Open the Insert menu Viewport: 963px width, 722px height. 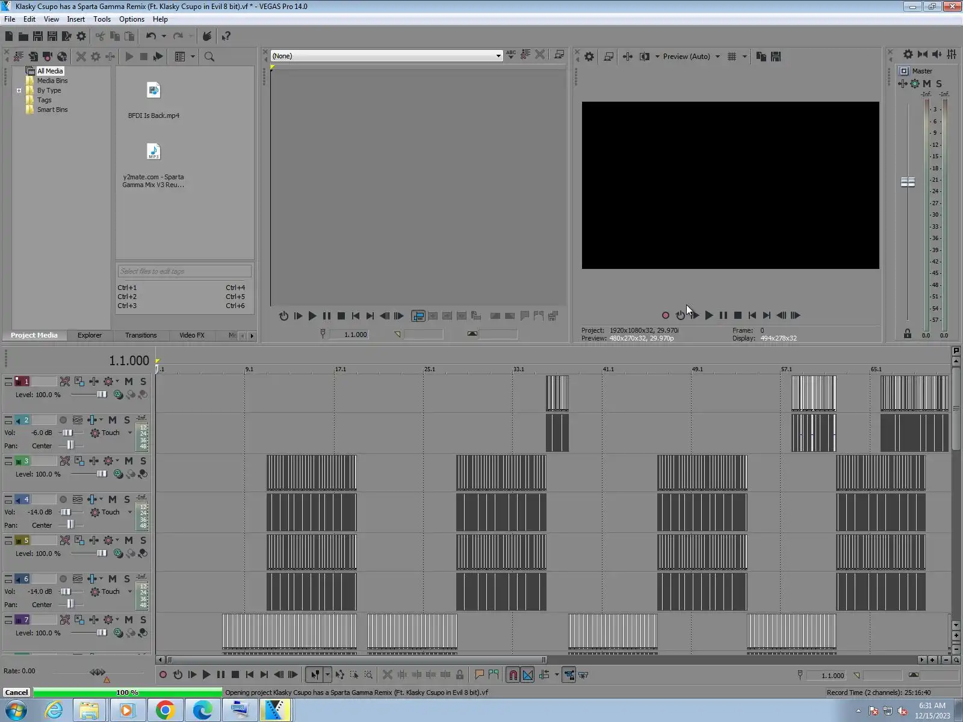76,19
